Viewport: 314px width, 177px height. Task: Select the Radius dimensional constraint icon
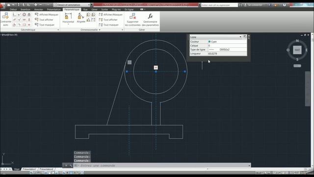(88, 14)
